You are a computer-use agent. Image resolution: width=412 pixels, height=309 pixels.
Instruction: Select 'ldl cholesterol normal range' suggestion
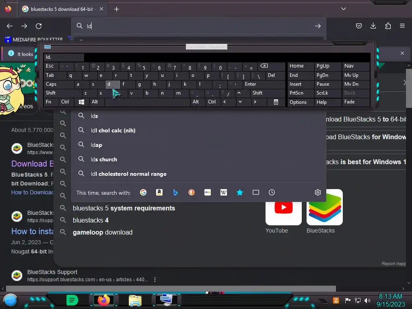click(x=199, y=174)
